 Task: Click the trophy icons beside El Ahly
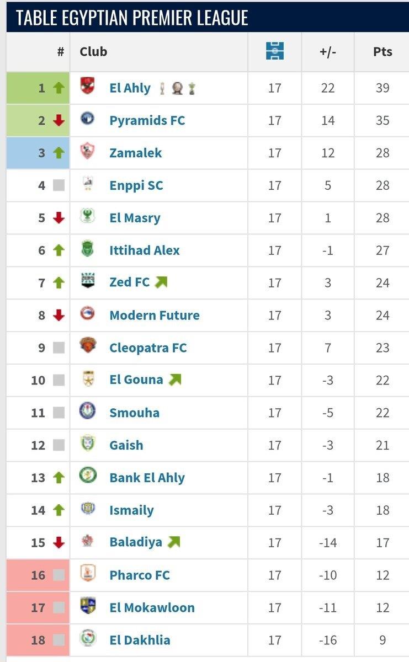(177, 88)
